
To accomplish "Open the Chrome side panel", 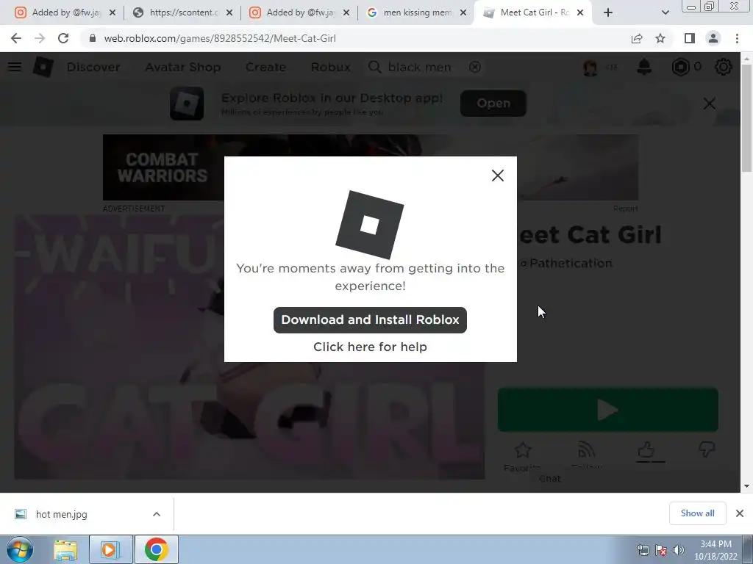I will (690, 38).
